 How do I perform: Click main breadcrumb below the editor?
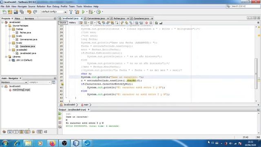[85, 105]
